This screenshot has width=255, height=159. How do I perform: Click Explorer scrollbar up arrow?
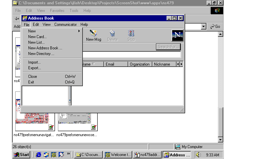pos(220,34)
